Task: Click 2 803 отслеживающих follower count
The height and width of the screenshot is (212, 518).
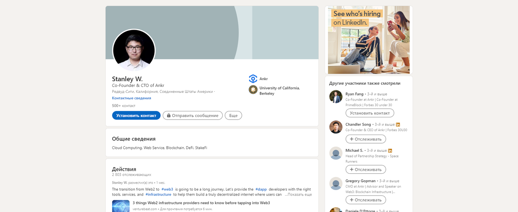Action: point(131,175)
